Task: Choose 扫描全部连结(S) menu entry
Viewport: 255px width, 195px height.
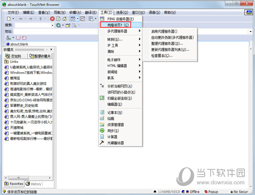Action: pyautogui.click(x=120, y=98)
